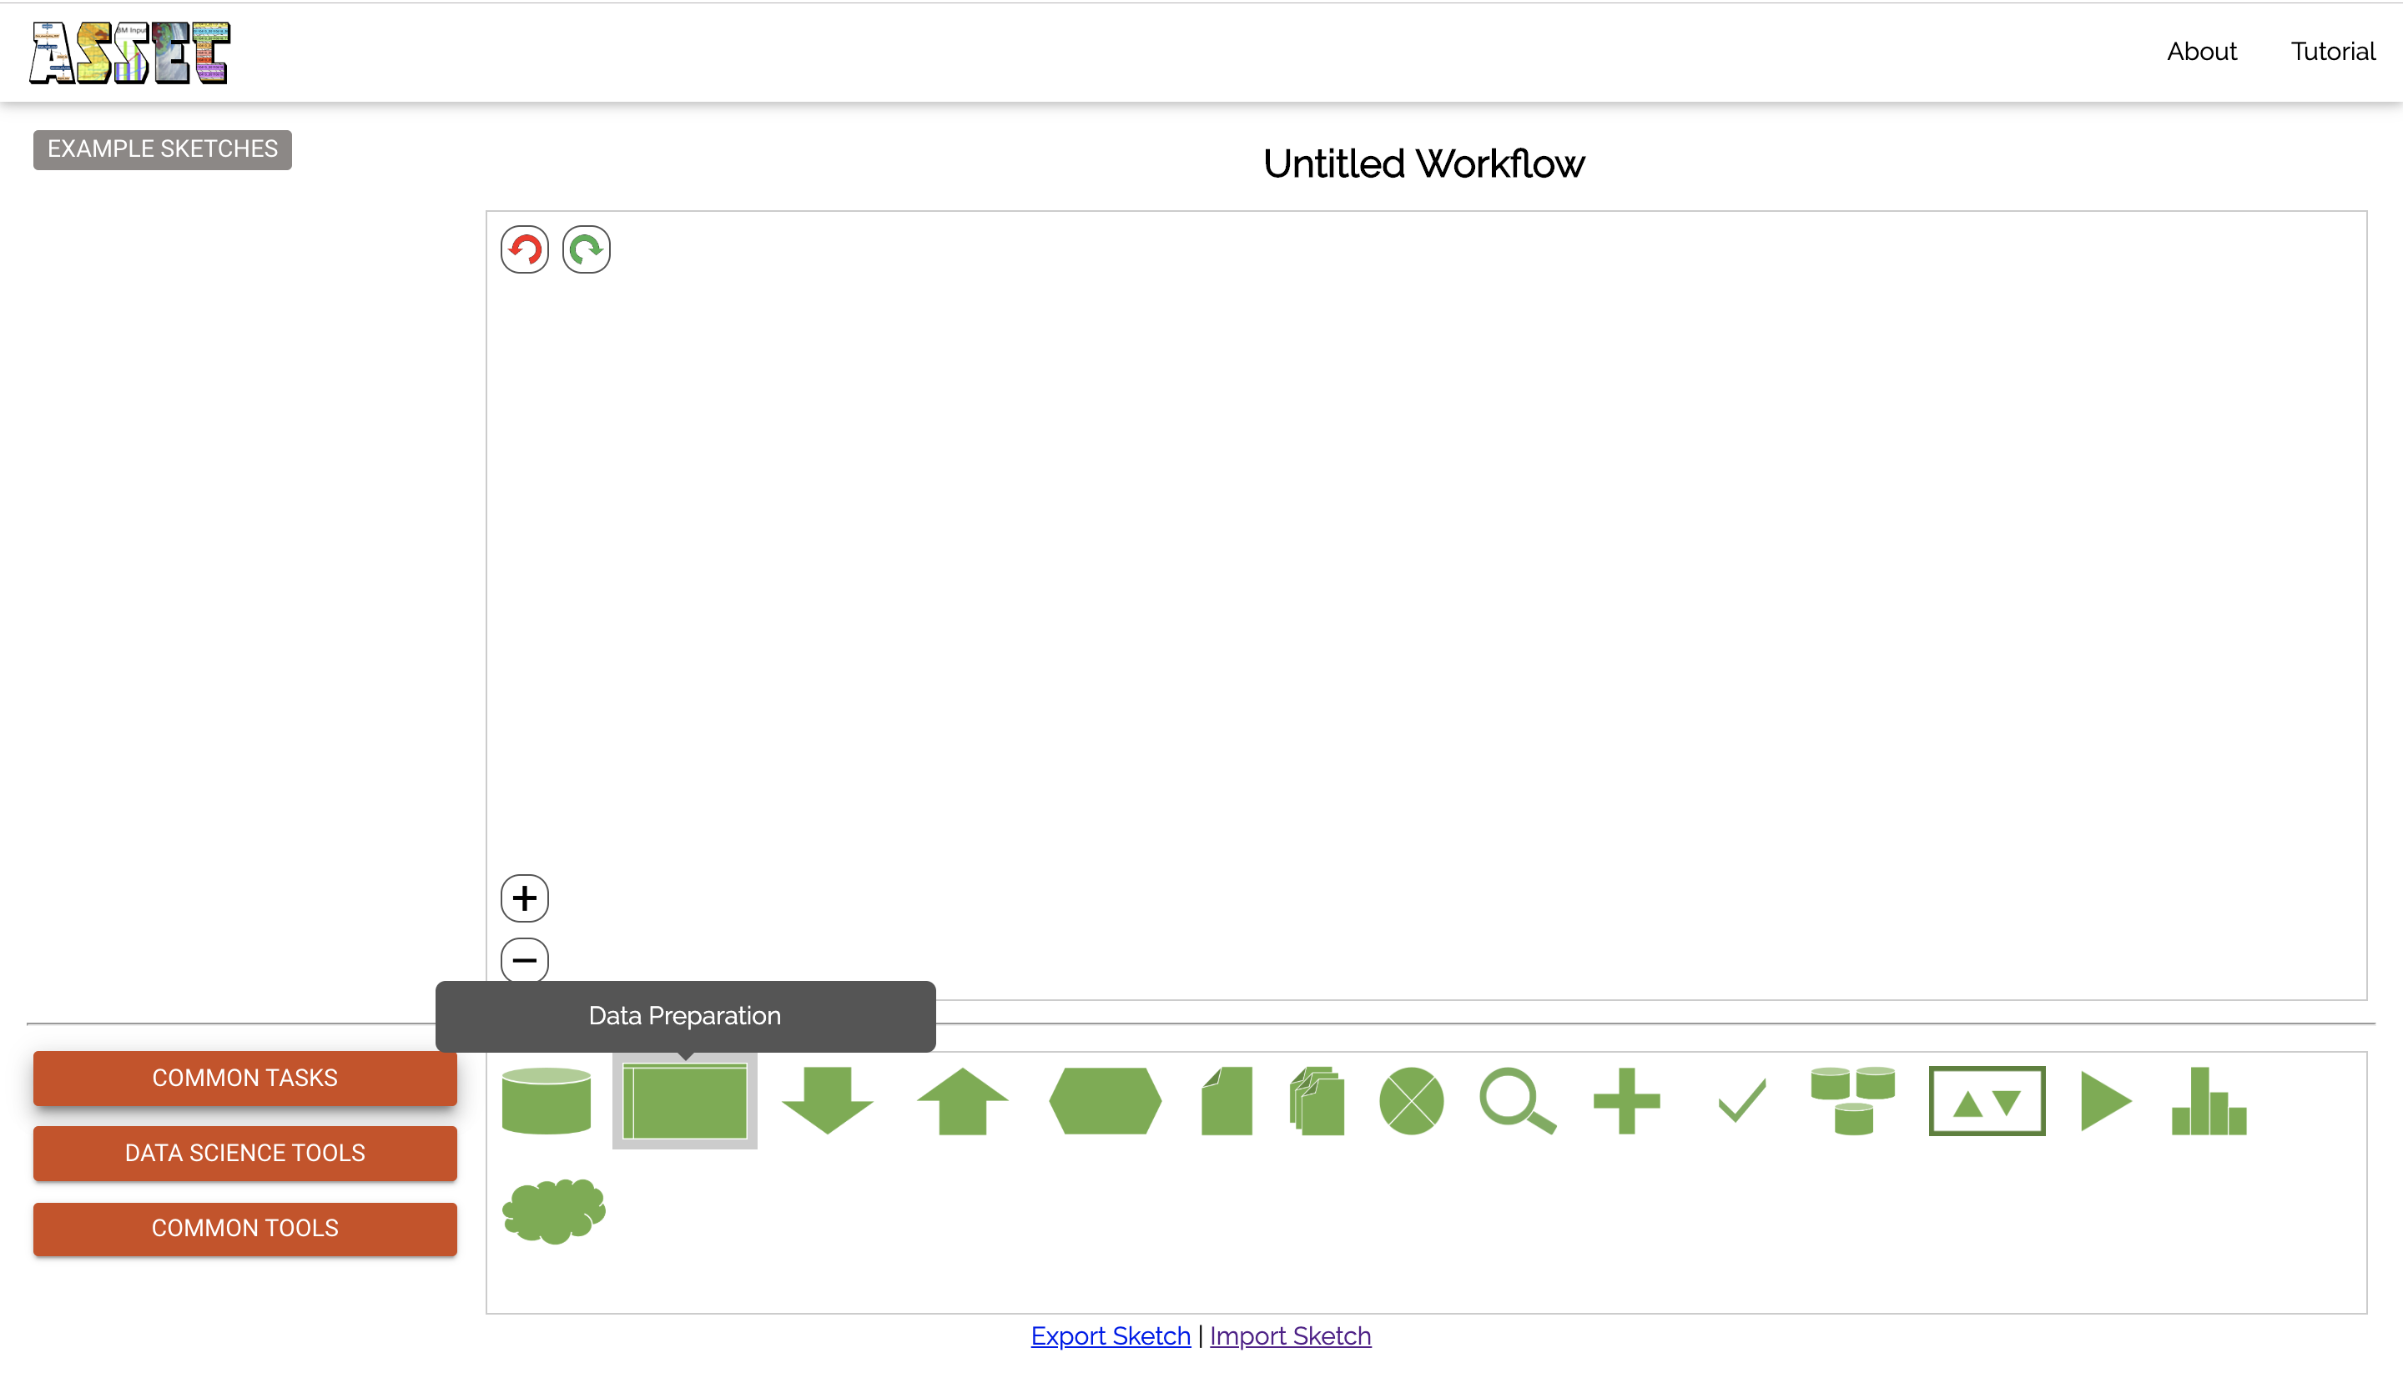
Task: Pick the green up arrow shape
Action: (962, 1100)
